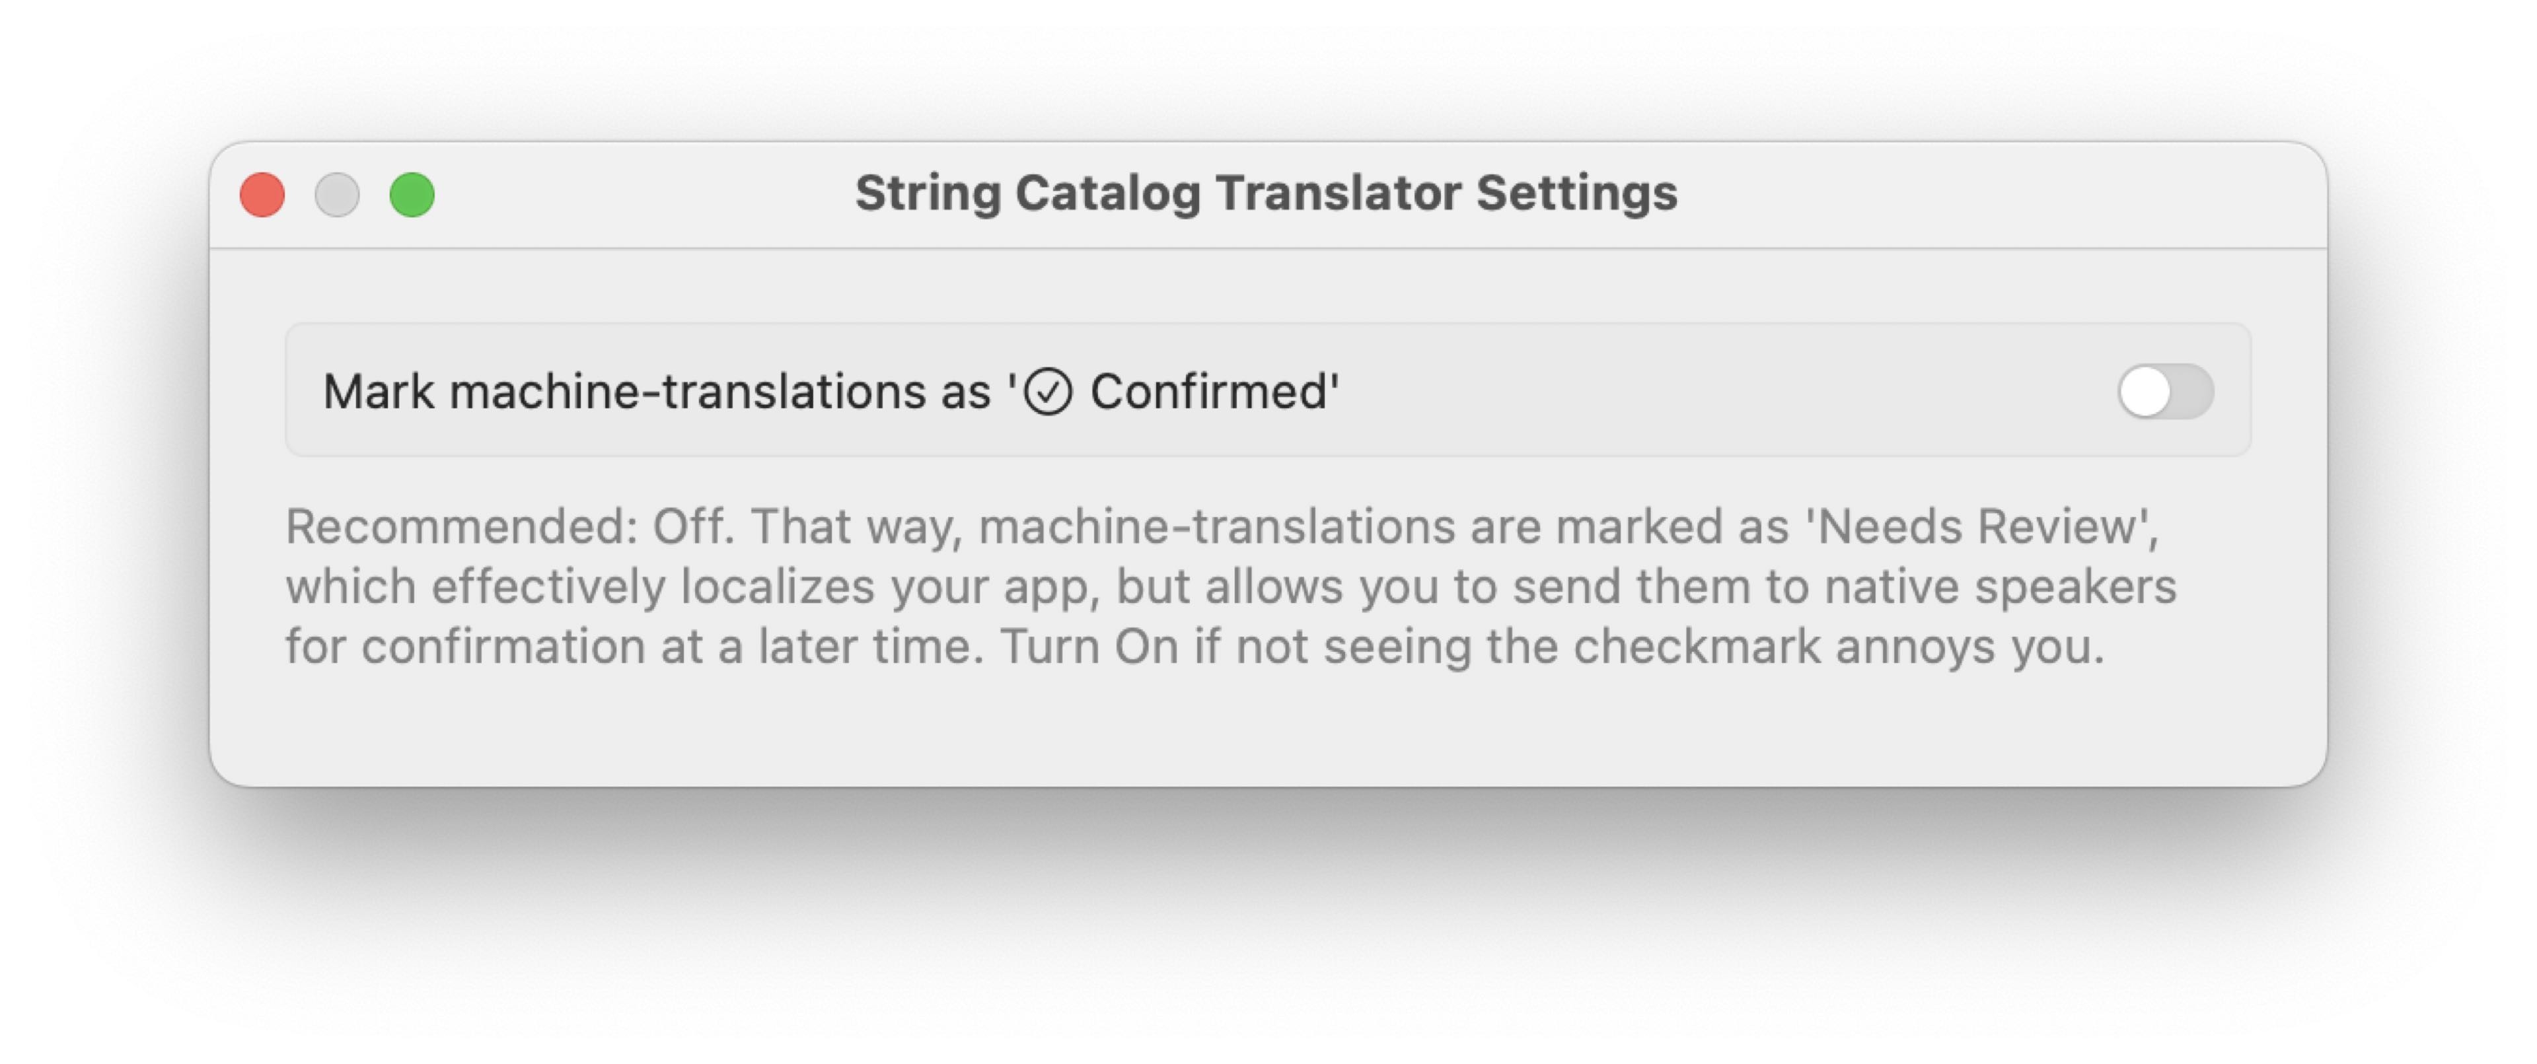Click the empty title bar area right of title
Image resolution: width=2537 pixels, height=1064 pixels.
coord(1999,194)
